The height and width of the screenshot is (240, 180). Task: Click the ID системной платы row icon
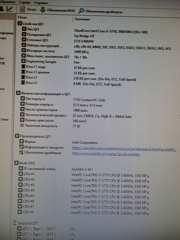click(21, 168)
